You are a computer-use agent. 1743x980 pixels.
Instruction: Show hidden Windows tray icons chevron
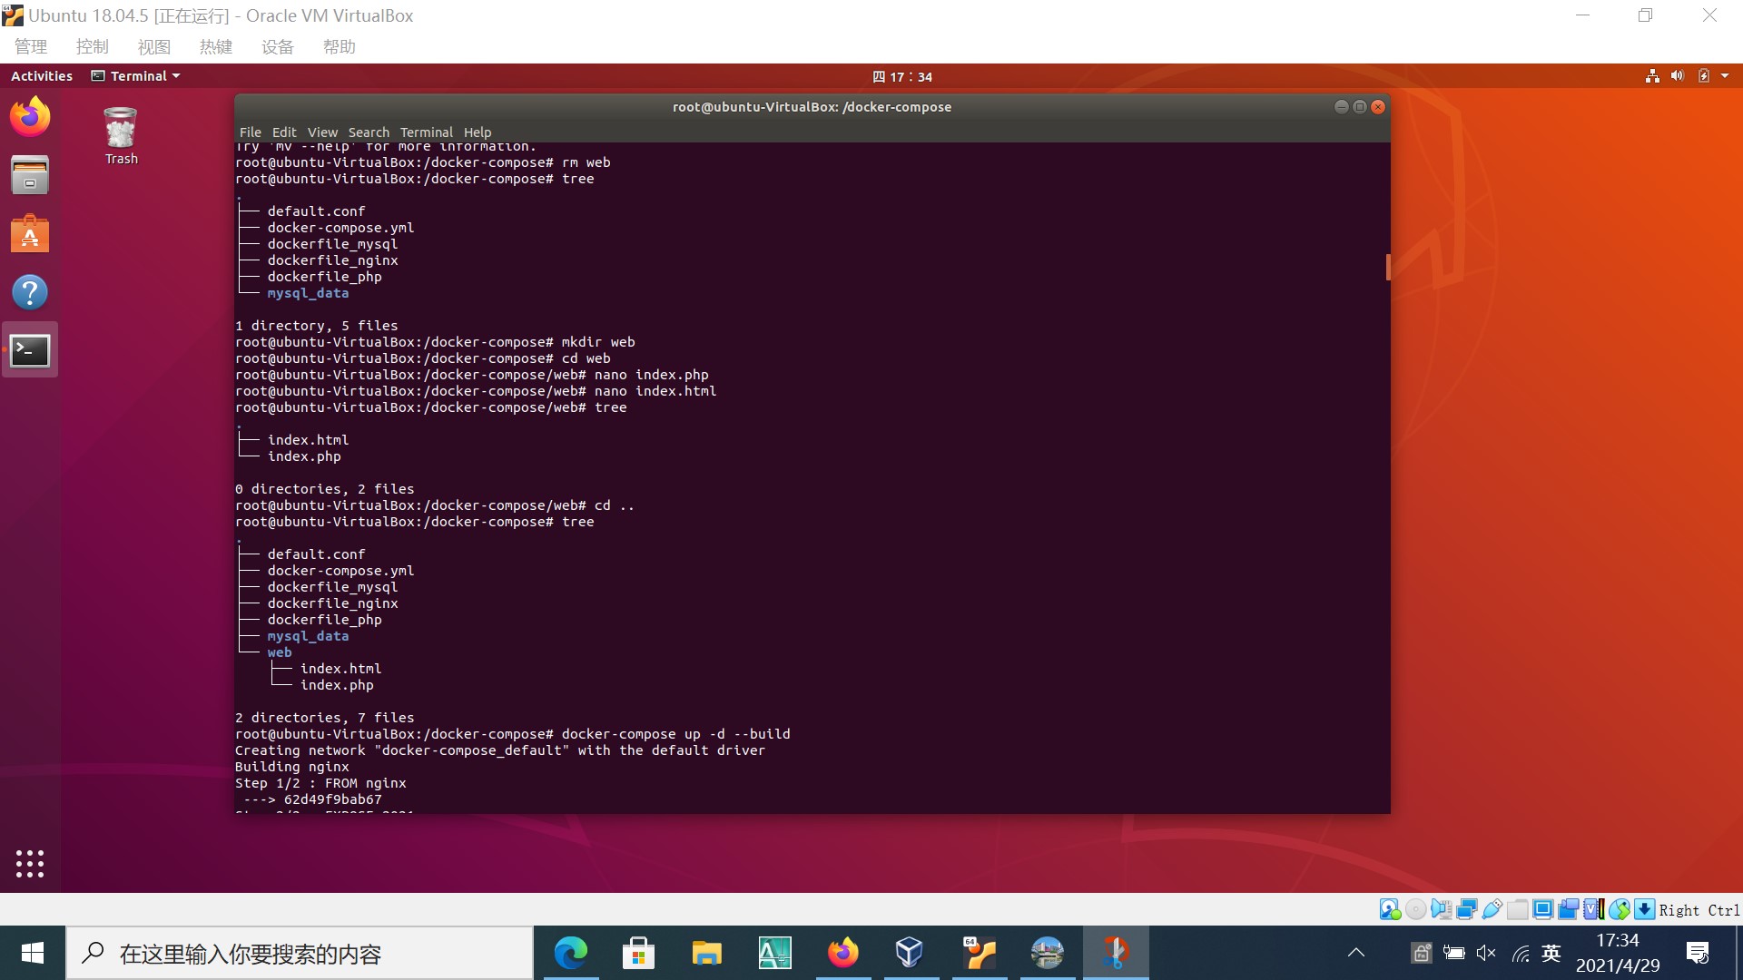click(1356, 953)
